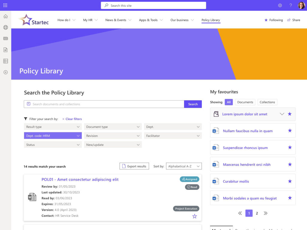Toggle the All filter in My favourites
The image size is (307, 230).
click(229, 102)
